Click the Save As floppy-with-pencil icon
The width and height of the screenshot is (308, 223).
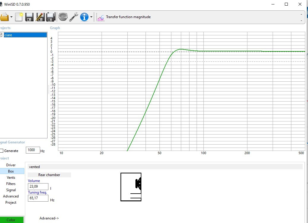[40, 17]
